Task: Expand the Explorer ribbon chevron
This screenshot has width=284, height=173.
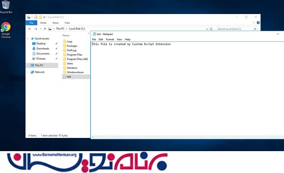Action: click(253, 23)
